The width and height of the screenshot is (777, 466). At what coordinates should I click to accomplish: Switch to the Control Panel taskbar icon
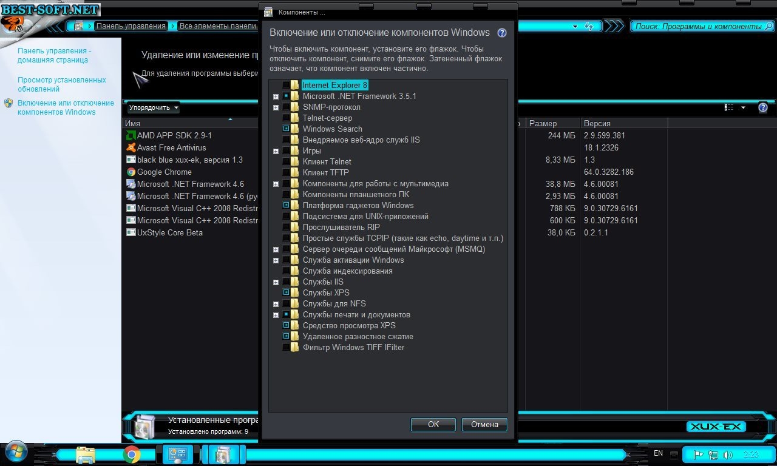178,454
